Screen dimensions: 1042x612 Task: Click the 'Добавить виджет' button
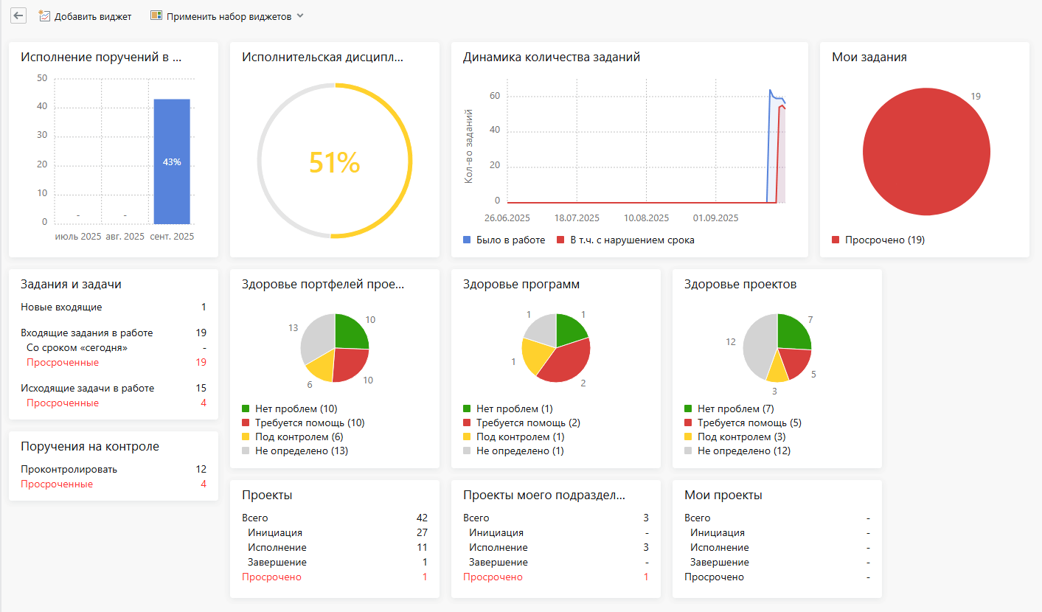coord(92,16)
